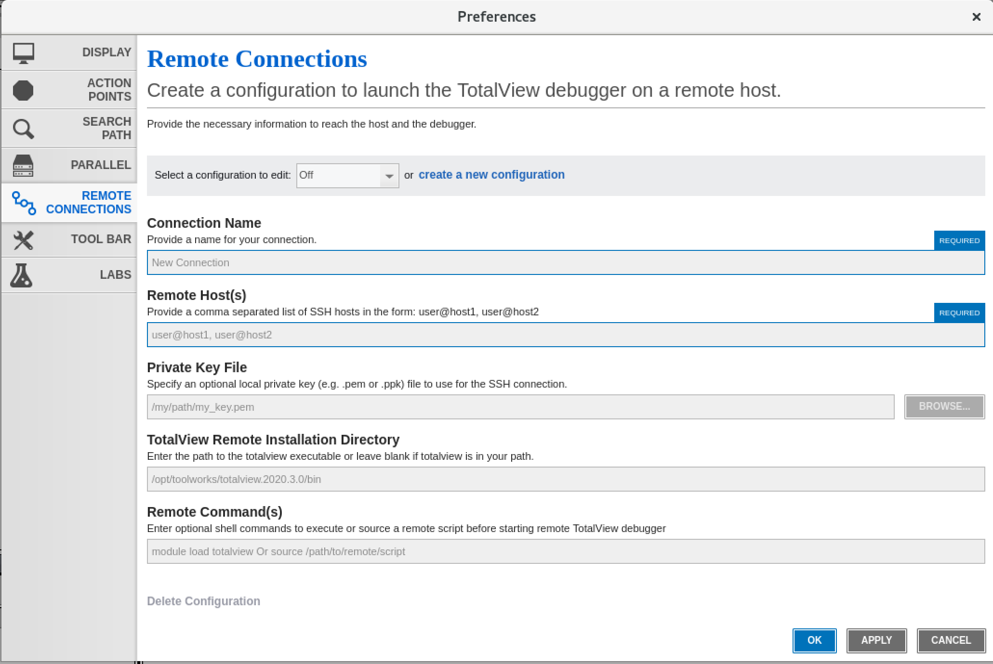Click the Parallel server icon
Viewport: 993px width, 664px height.
point(23,165)
